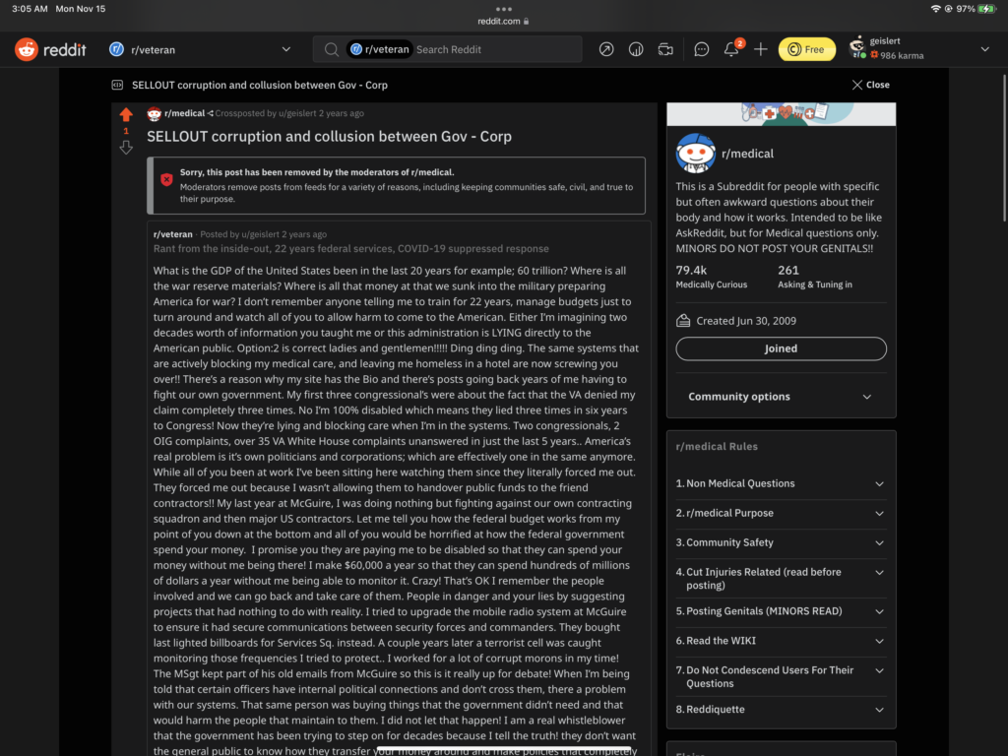Open the r/veteran link in crosspost

(x=173, y=234)
